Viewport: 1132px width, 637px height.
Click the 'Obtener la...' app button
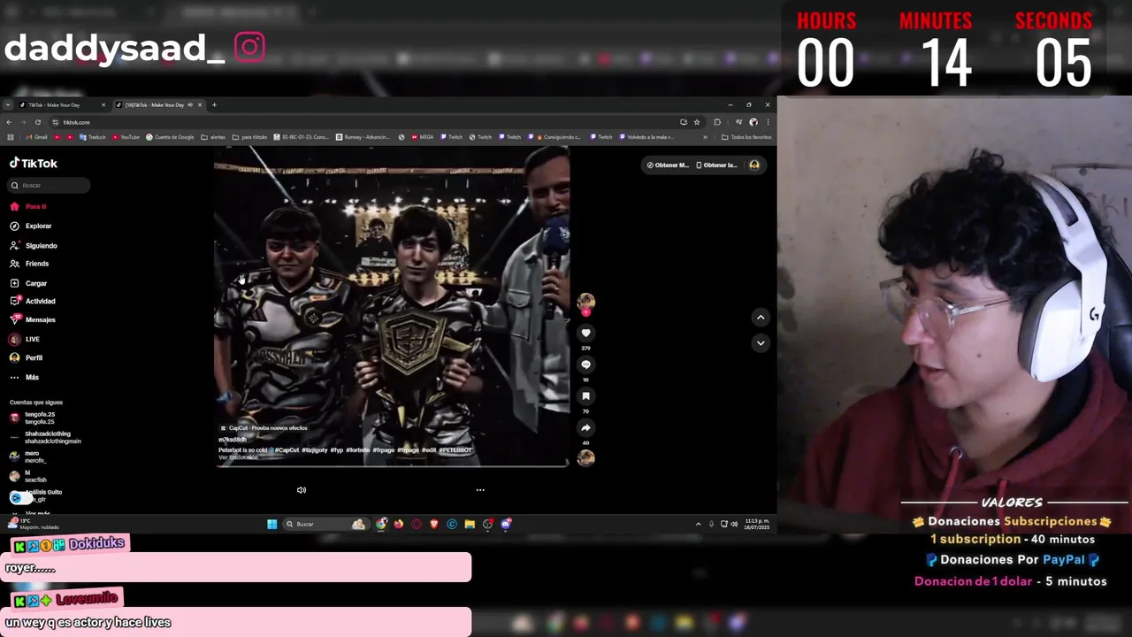click(716, 165)
